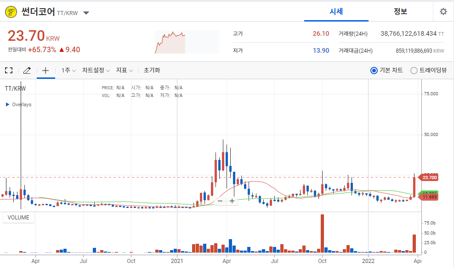Click the current price 23.70 KRW
The width and height of the screenshot is (454, 268).
point(34,36)
